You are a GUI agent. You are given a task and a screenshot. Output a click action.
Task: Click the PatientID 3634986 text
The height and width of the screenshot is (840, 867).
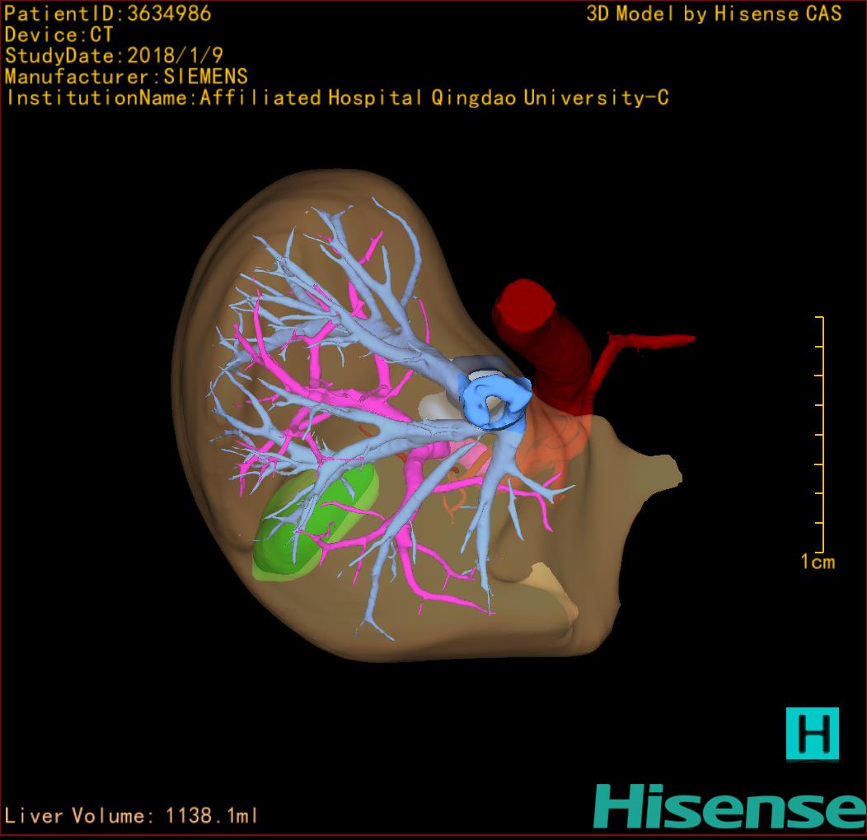pos(108,13)
